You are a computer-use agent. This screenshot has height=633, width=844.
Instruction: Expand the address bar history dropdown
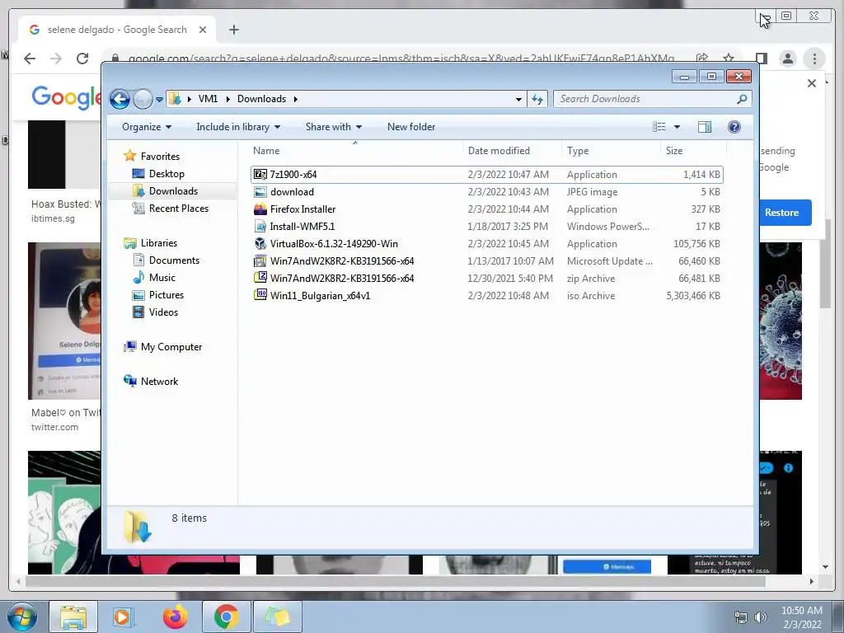pos(518,99)
